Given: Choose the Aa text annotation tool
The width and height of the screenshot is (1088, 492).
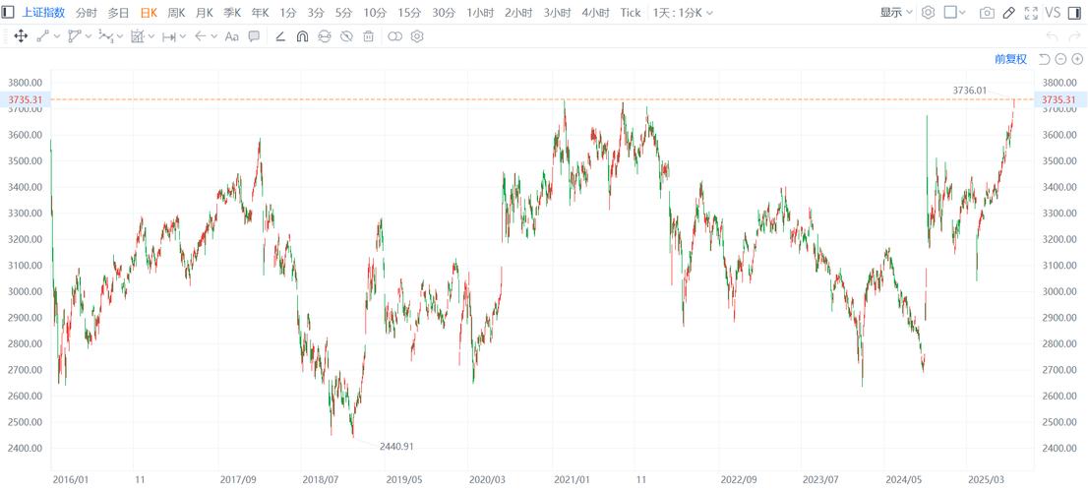Looking at the screenshot, I should click(232, 36).
